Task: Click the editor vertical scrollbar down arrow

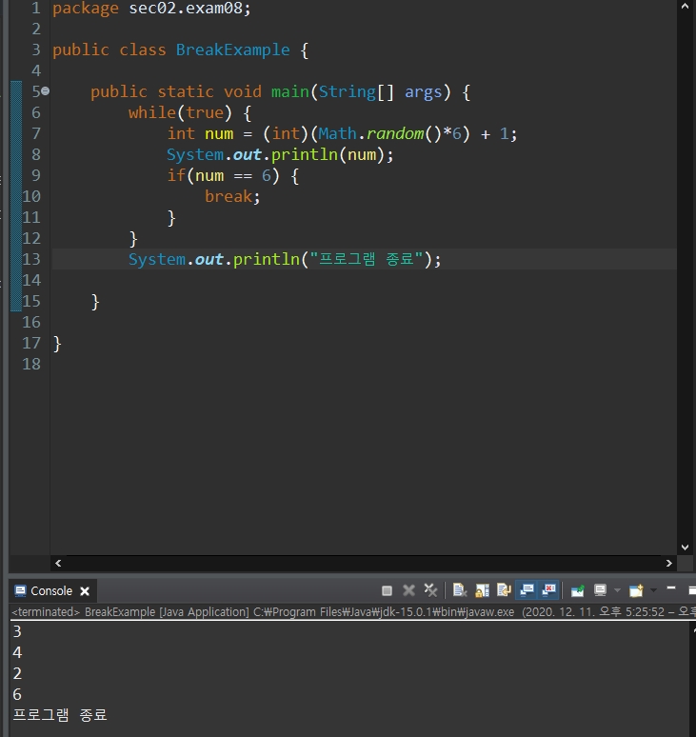Action: click(x=685, y=548)
